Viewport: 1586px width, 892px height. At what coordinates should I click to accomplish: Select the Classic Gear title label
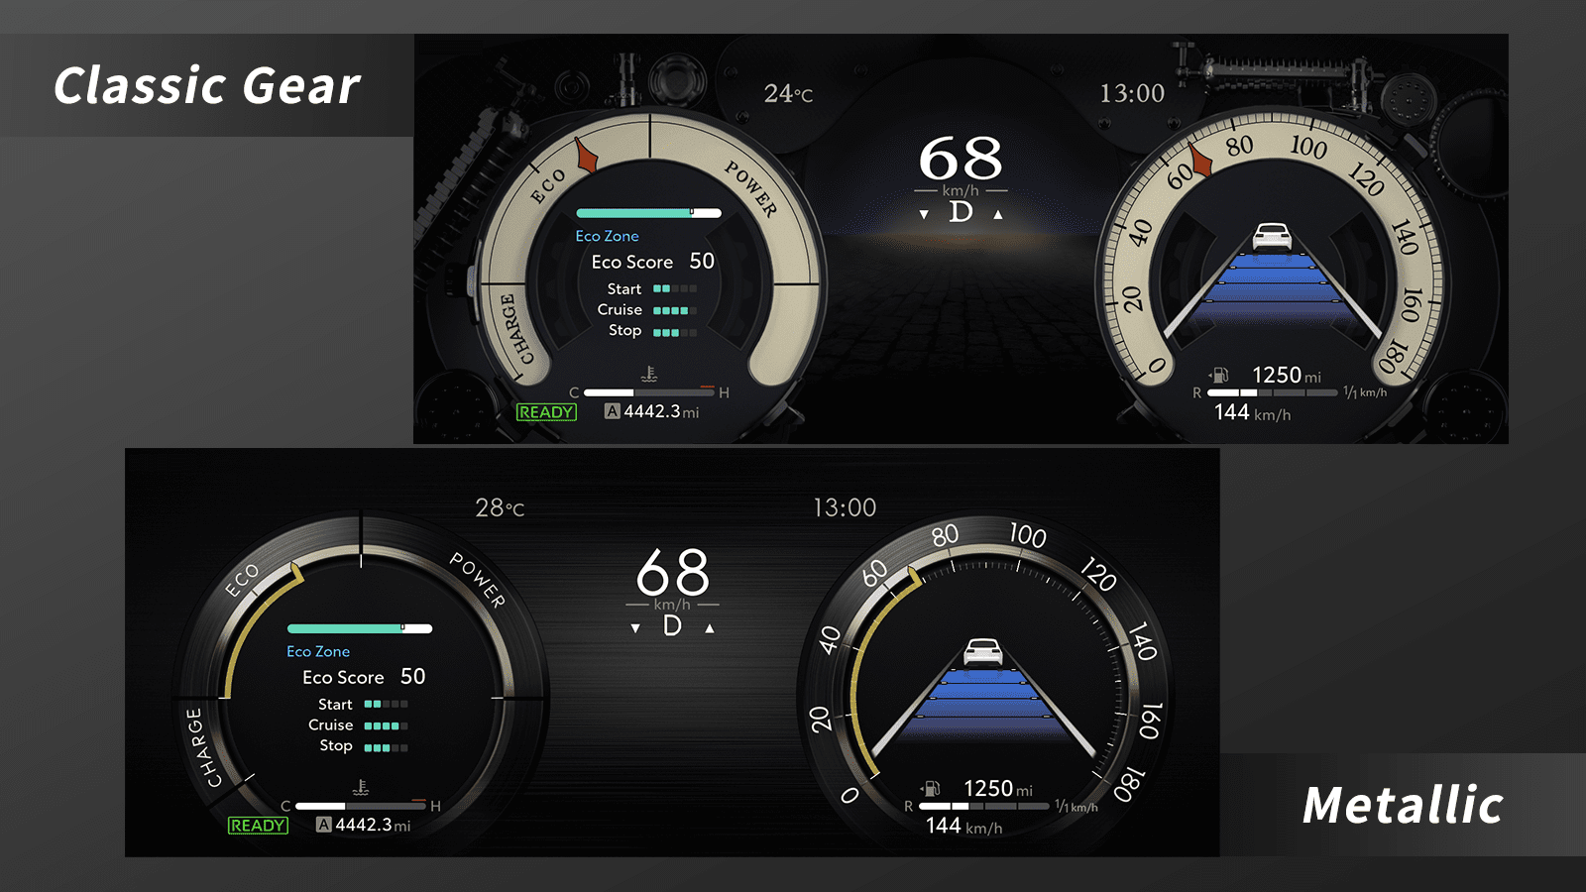207,85
